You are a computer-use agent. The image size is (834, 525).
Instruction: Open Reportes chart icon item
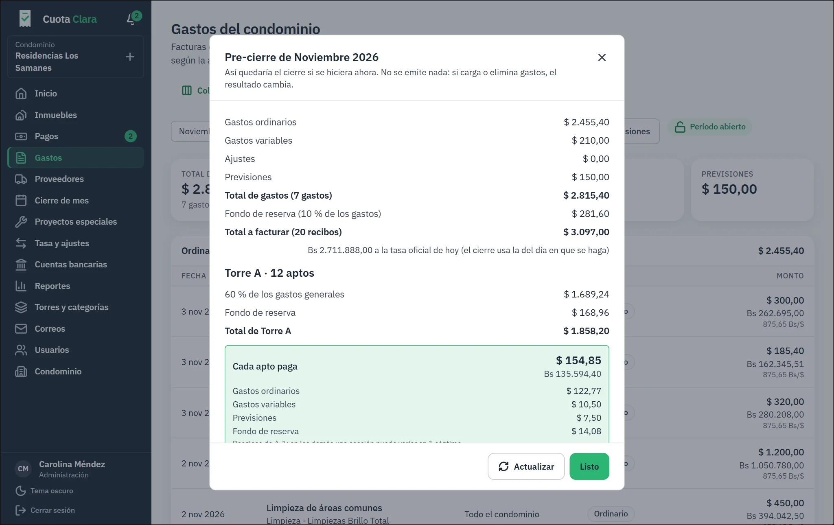tap(76, 286)
